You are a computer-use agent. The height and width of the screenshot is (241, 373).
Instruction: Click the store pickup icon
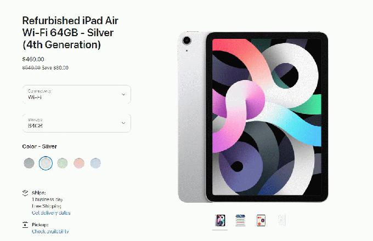(25, 225)
